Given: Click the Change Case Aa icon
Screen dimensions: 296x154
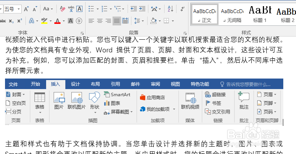Looking at the screenshot, I should tap(46, 9).
